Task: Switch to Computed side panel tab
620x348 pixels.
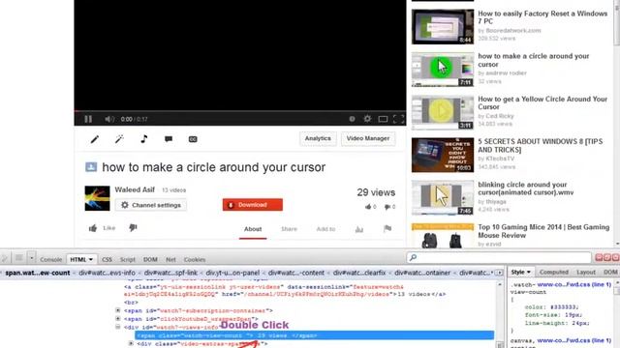Action: click(553, 273)
